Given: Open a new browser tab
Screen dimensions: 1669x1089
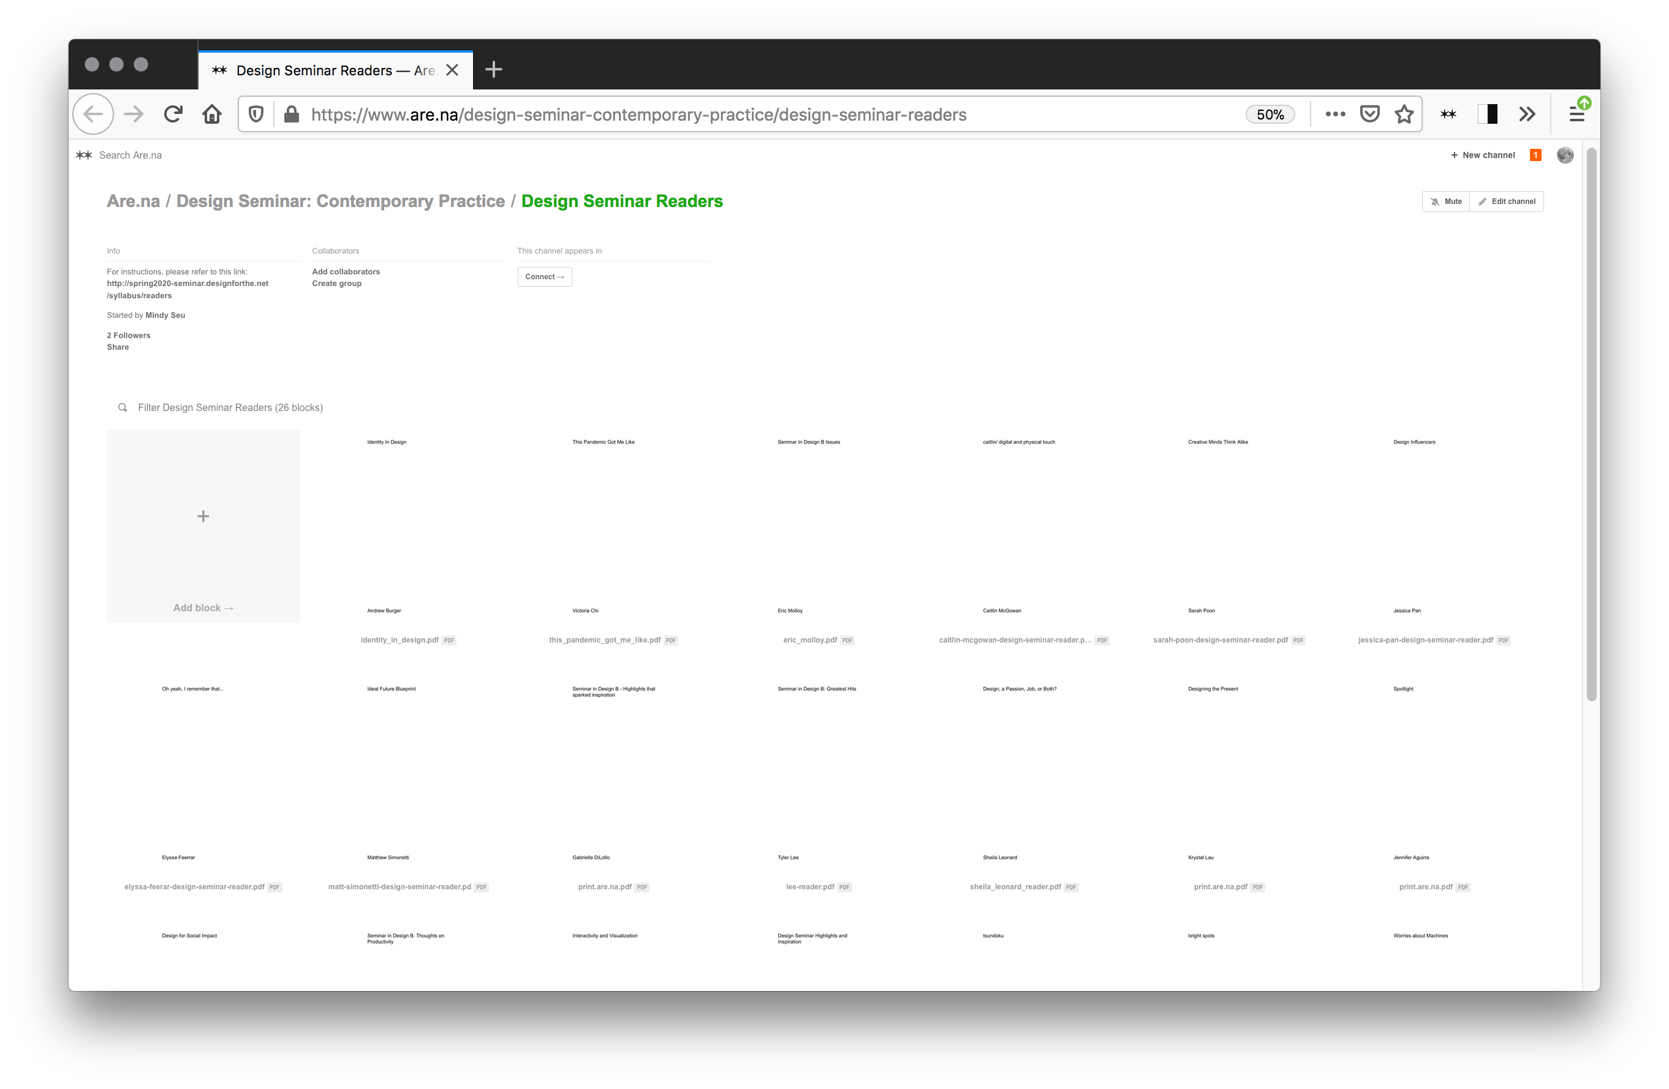Looking at the screenshot, I should coord(494,69).
